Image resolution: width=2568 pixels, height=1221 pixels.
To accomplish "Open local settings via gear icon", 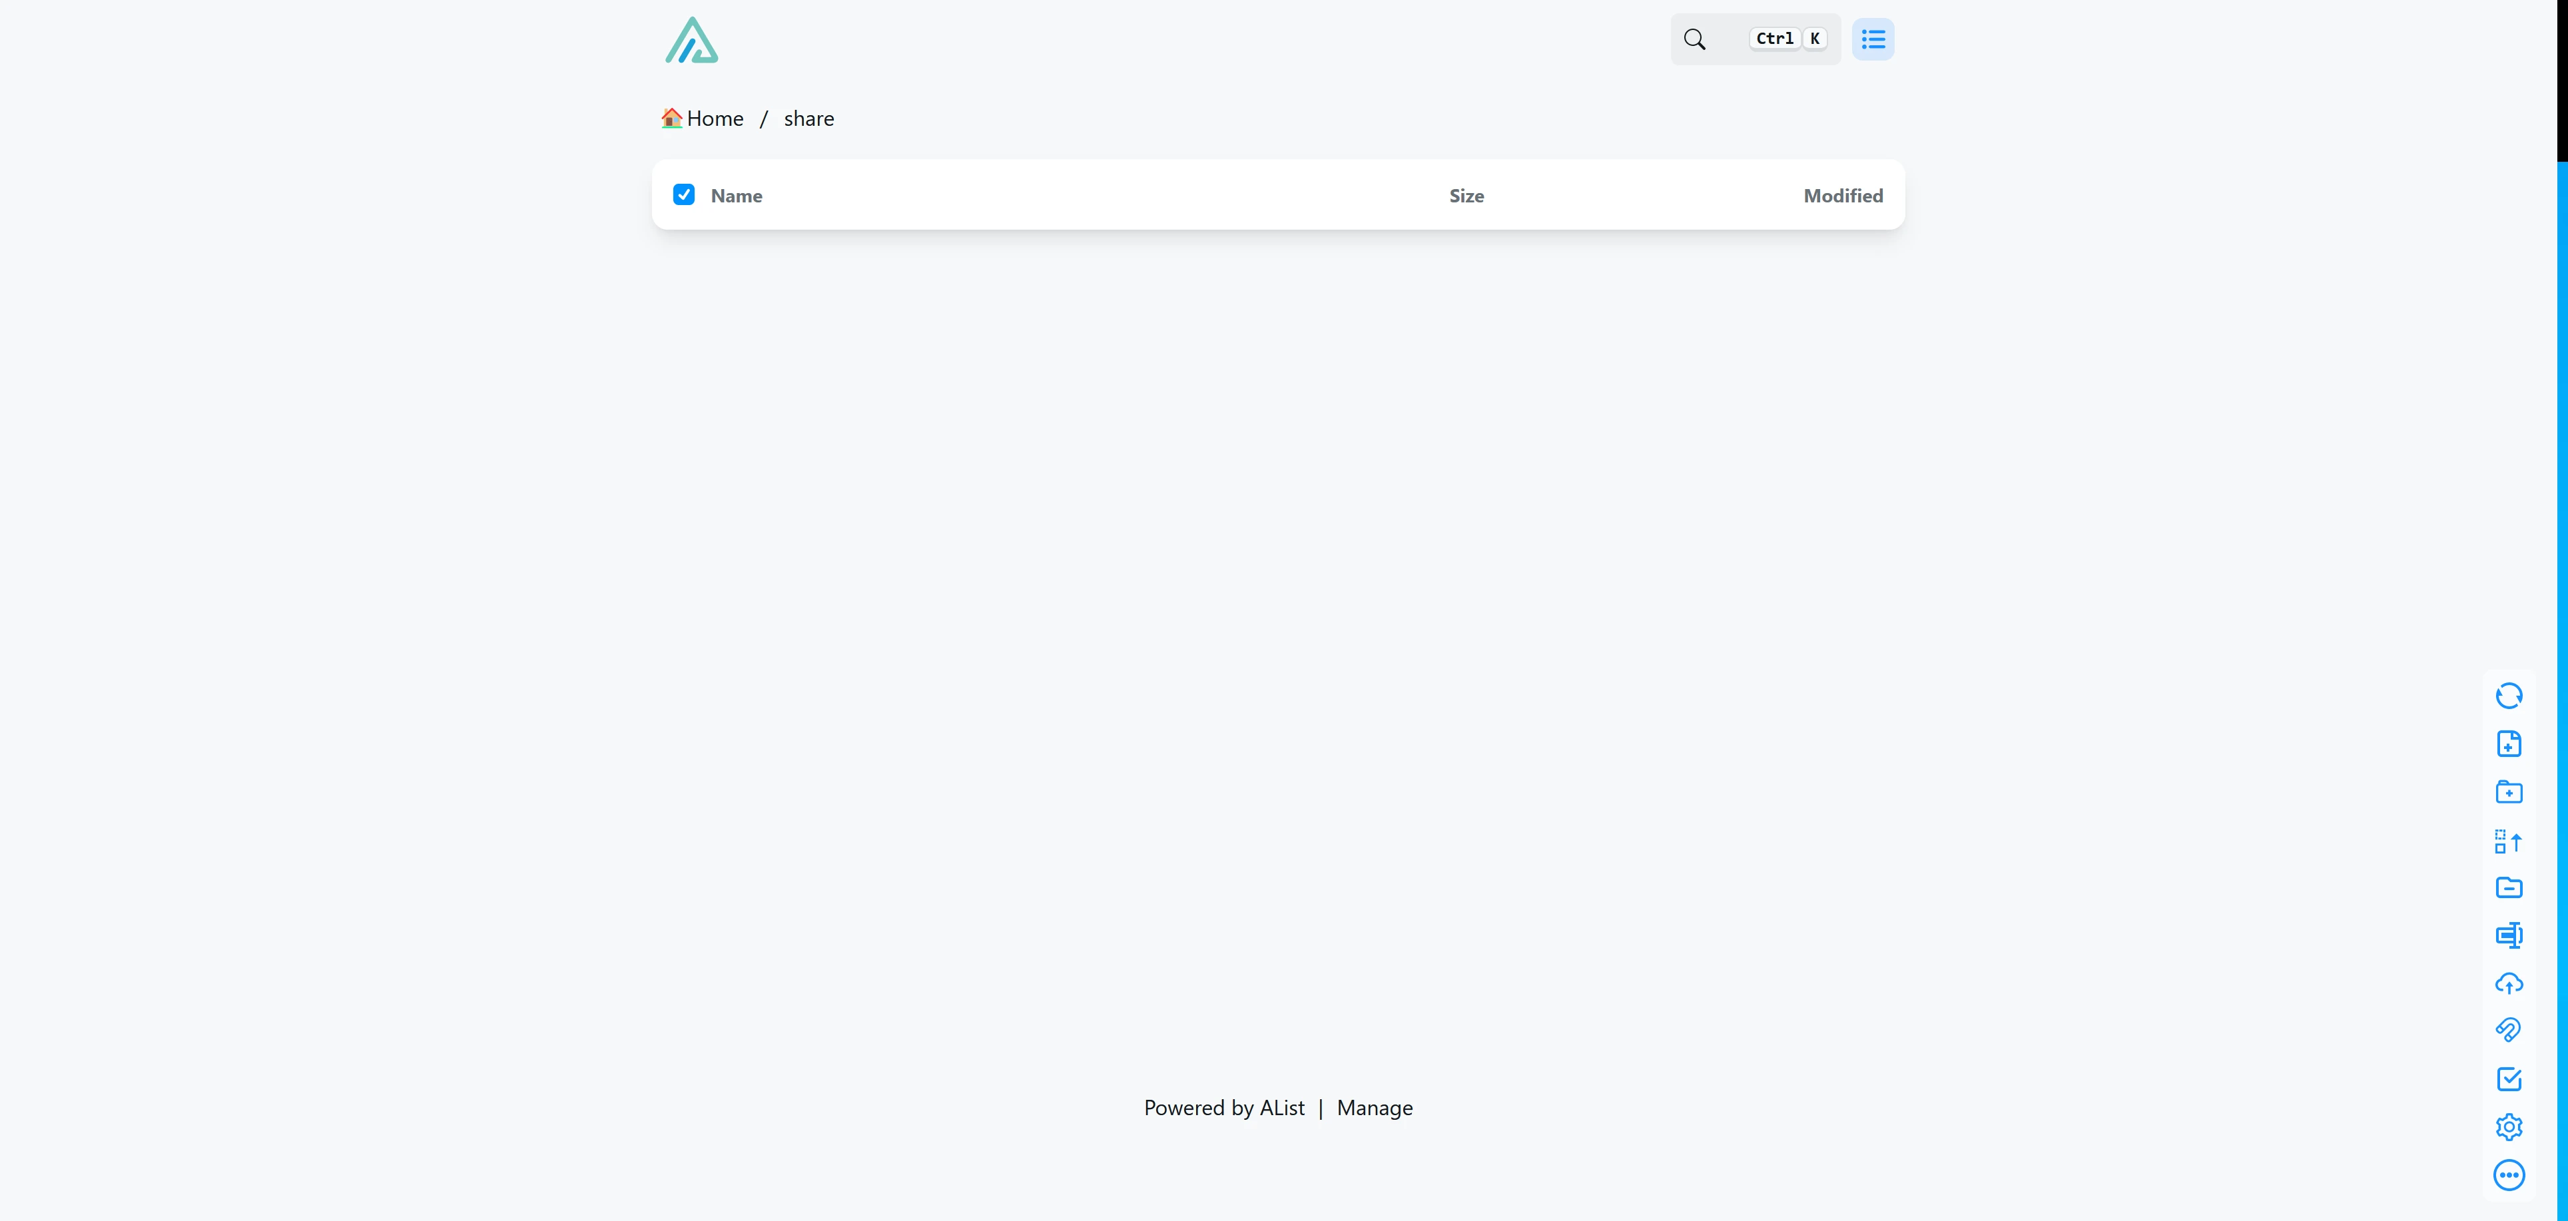I will click(x=2508, y=1127).
